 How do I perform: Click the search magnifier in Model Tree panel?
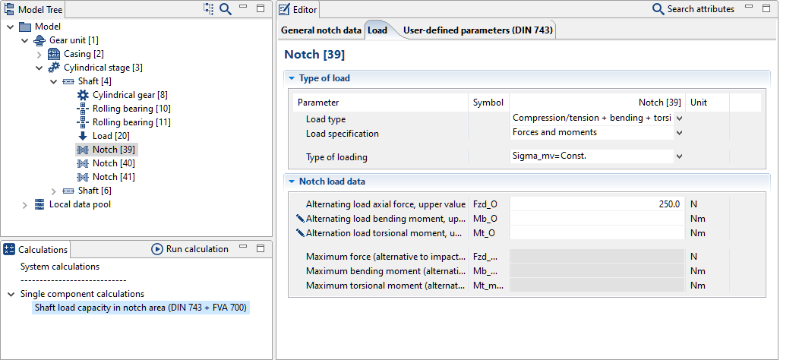point(226,9)
